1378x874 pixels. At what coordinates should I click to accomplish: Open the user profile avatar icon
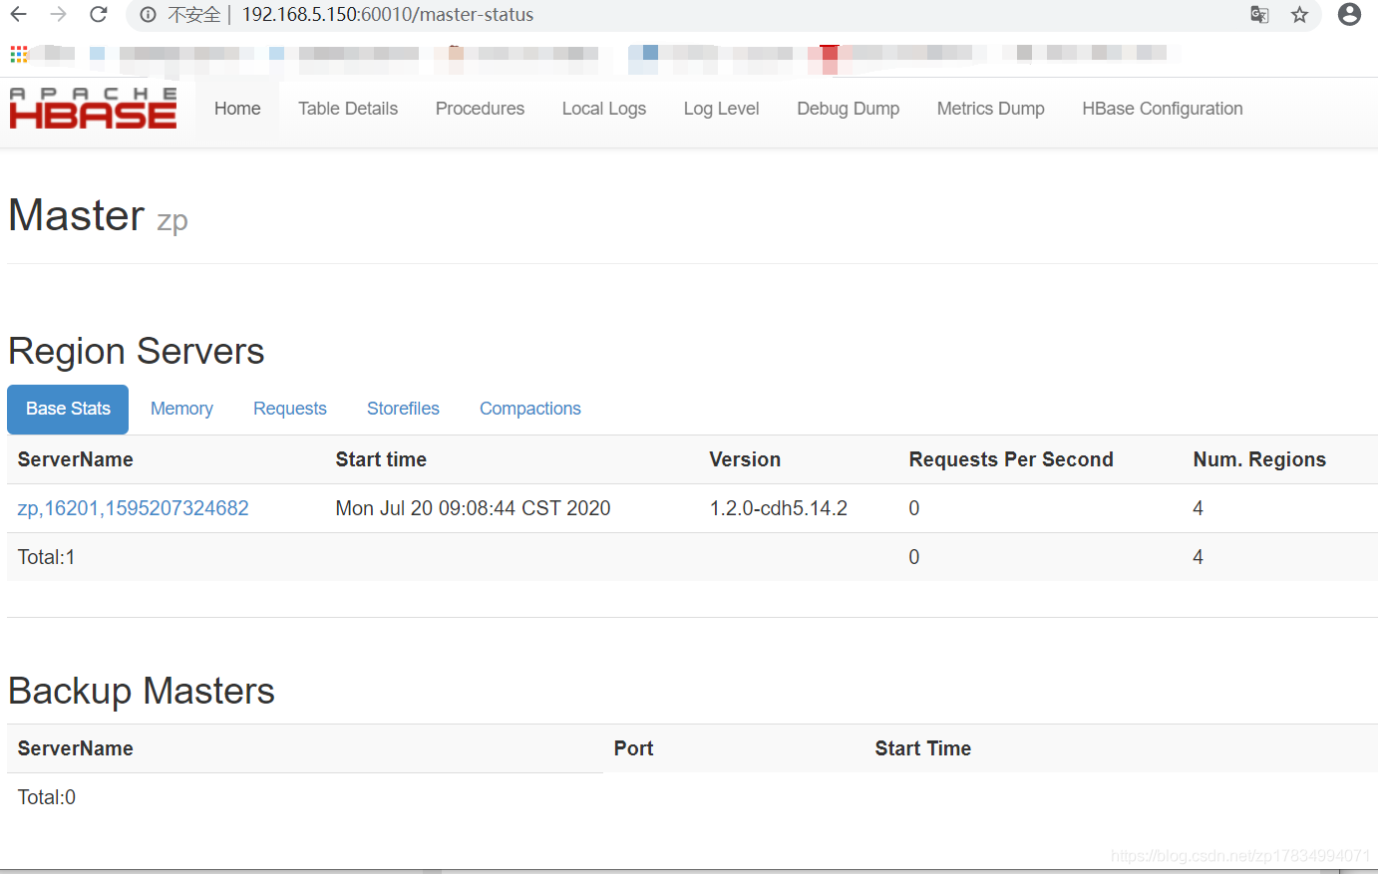(x=1349, y=14)
